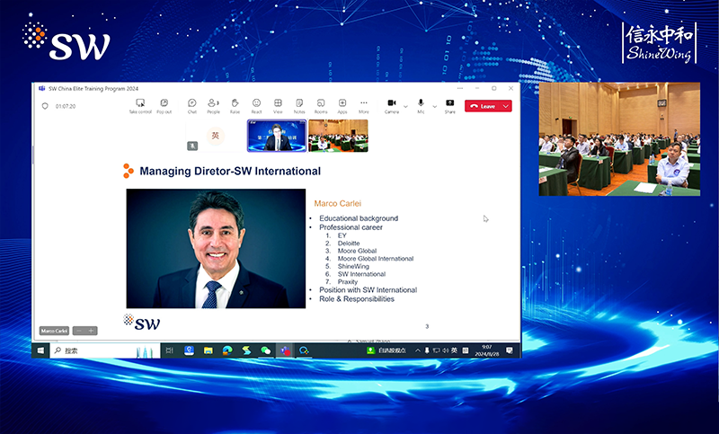Open the Apps panel

click(x=342, y=106)
